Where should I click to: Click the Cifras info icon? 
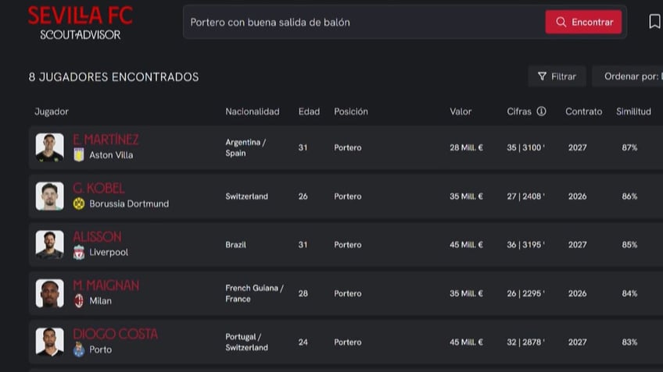coord(541,112)
